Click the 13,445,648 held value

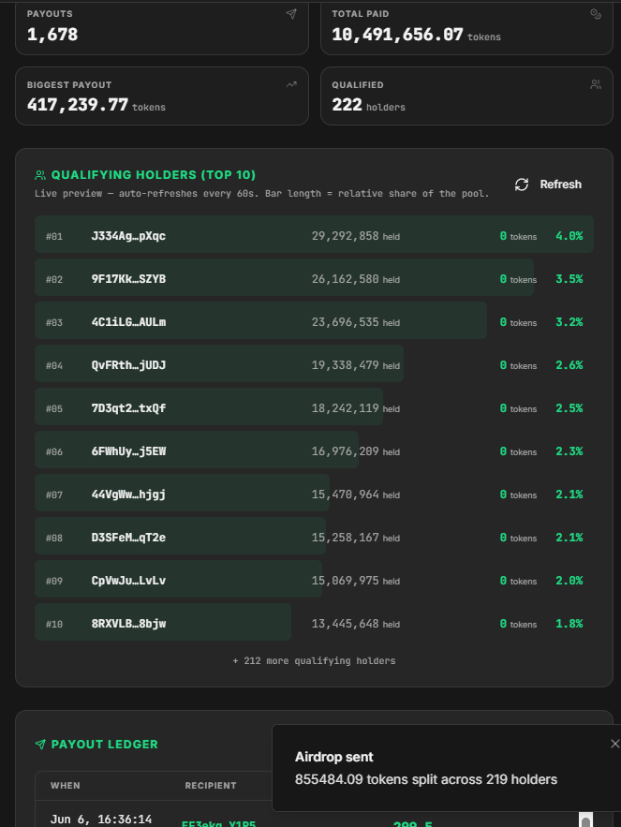[x=356, y=624]
